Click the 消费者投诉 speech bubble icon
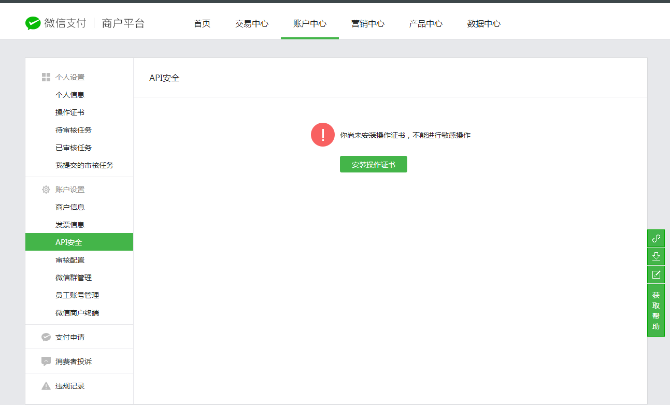This screenshot has width=670, height=405. [46, 361]
